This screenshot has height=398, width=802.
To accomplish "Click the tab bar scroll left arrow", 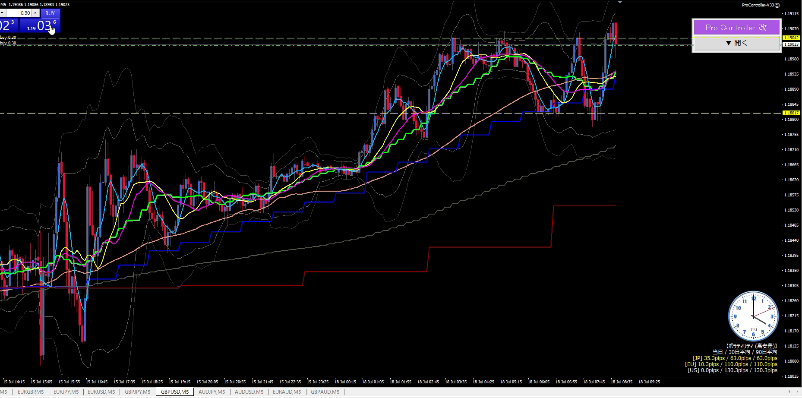I will pos(789,392).
